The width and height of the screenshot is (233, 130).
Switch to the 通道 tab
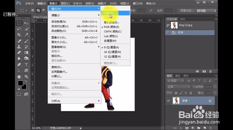(178, 76)
